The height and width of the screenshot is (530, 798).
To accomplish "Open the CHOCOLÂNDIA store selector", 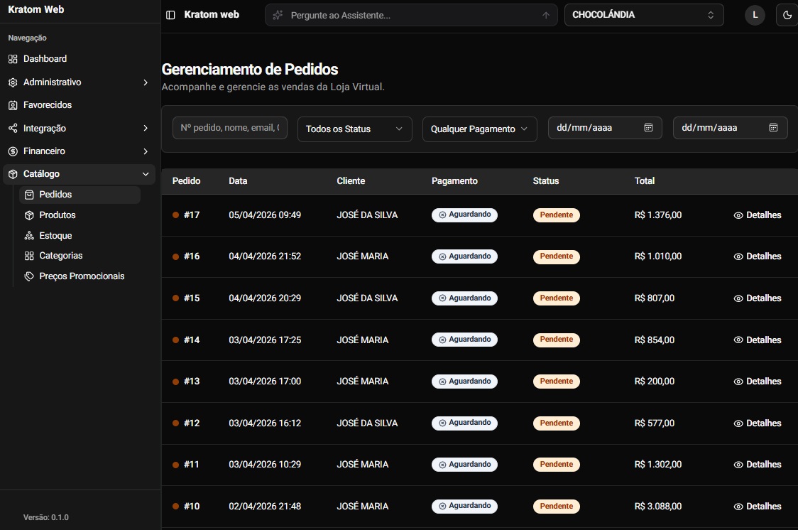I will click(x=643, y=15).
